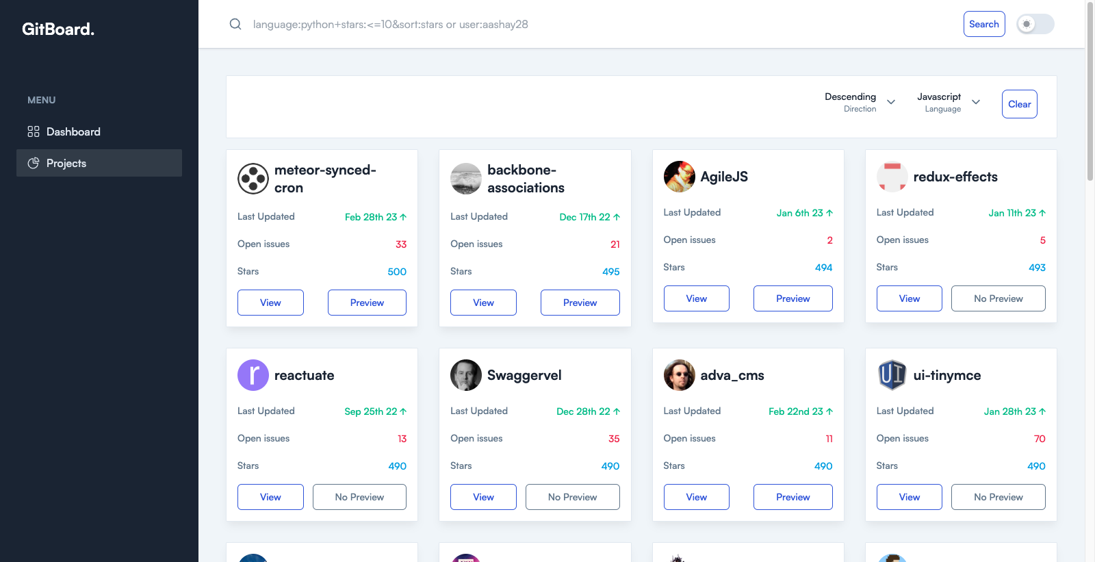Click the reactuate purple avatar icon
The image size is (1095, 562).
[x=253, y=375]
